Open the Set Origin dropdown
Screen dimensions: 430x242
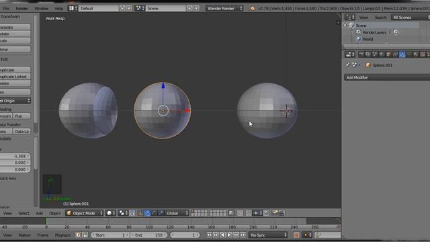pyautogui.click(x=15, y=101)
